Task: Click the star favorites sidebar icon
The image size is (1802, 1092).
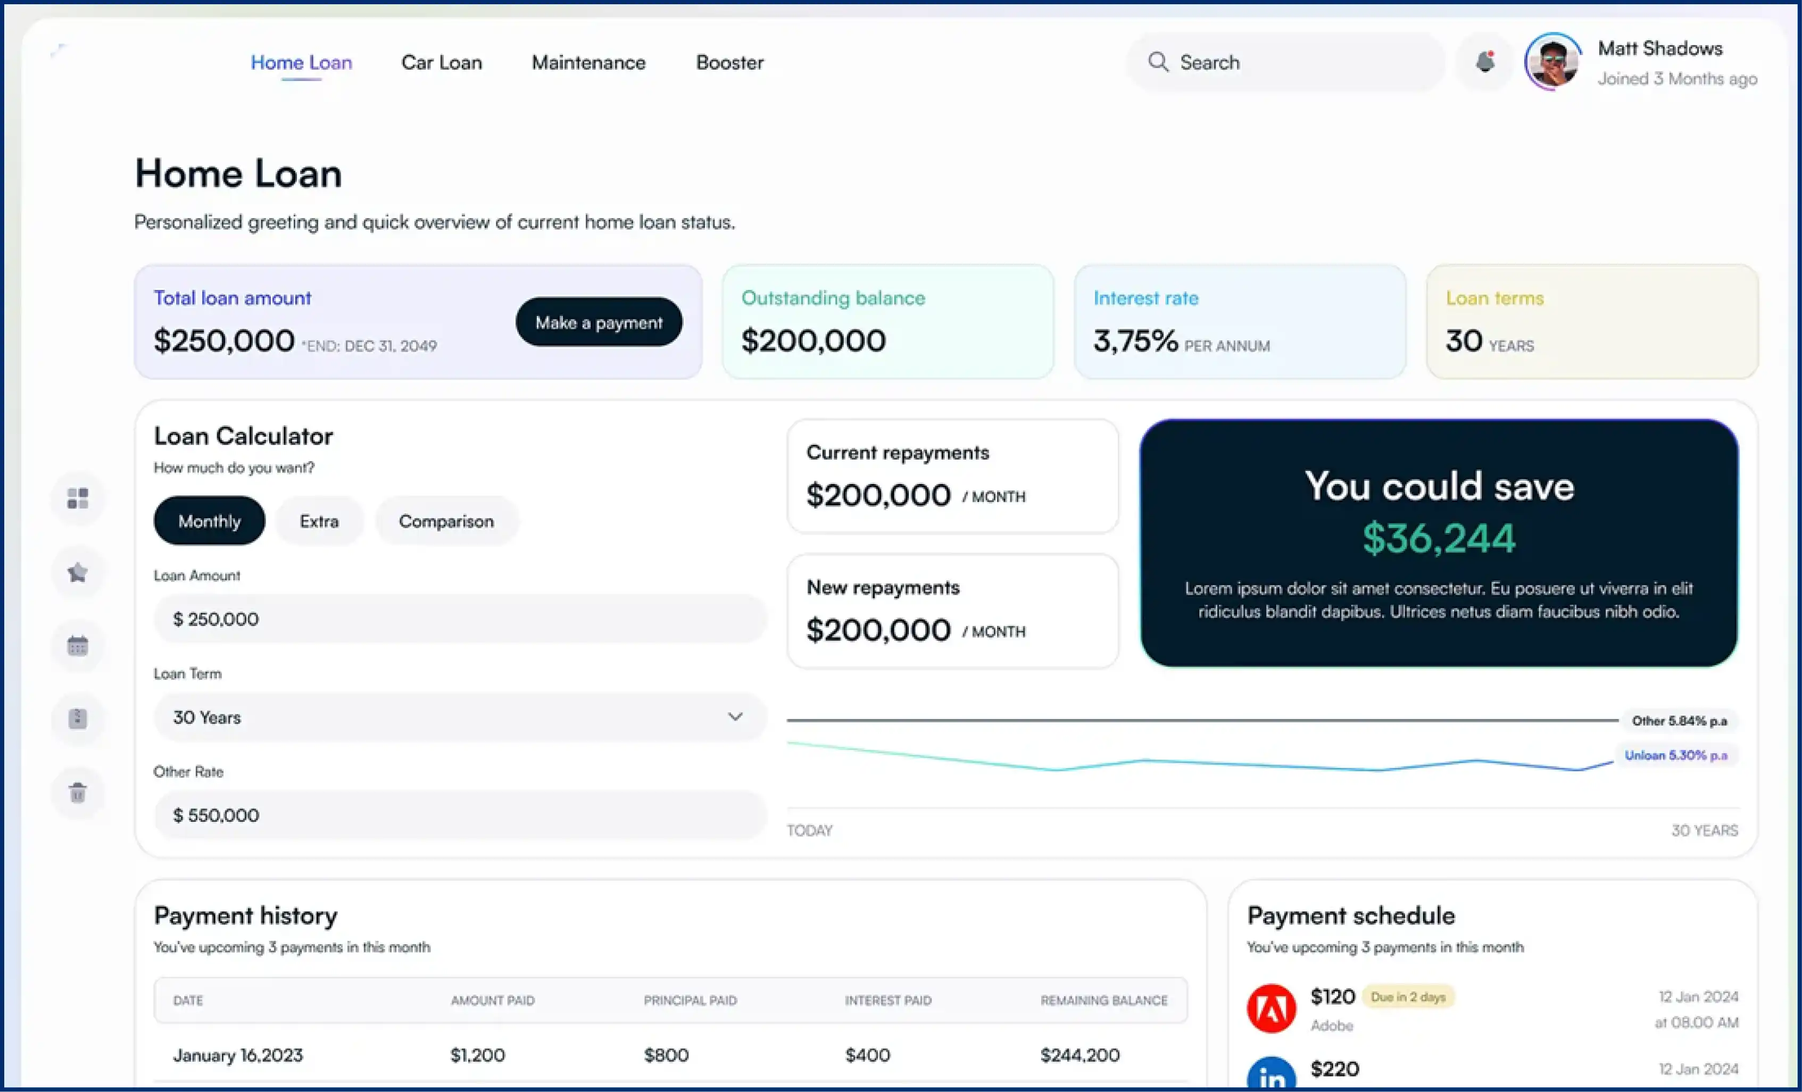Action: pyautogui.click(x=78, y=572)
